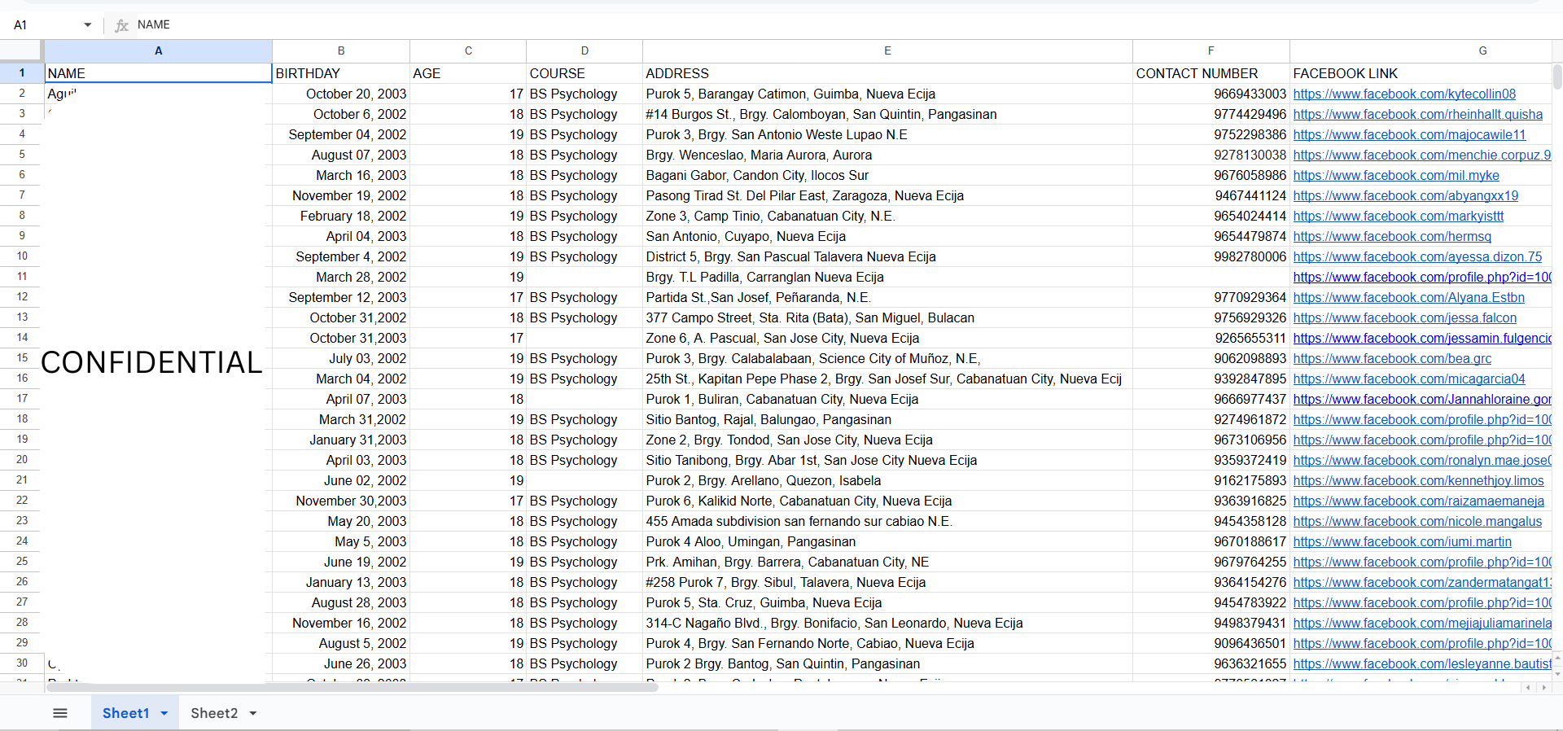Open the raizamaemaneja Facebook link

pyautogui.click(x=1418, y=501)
